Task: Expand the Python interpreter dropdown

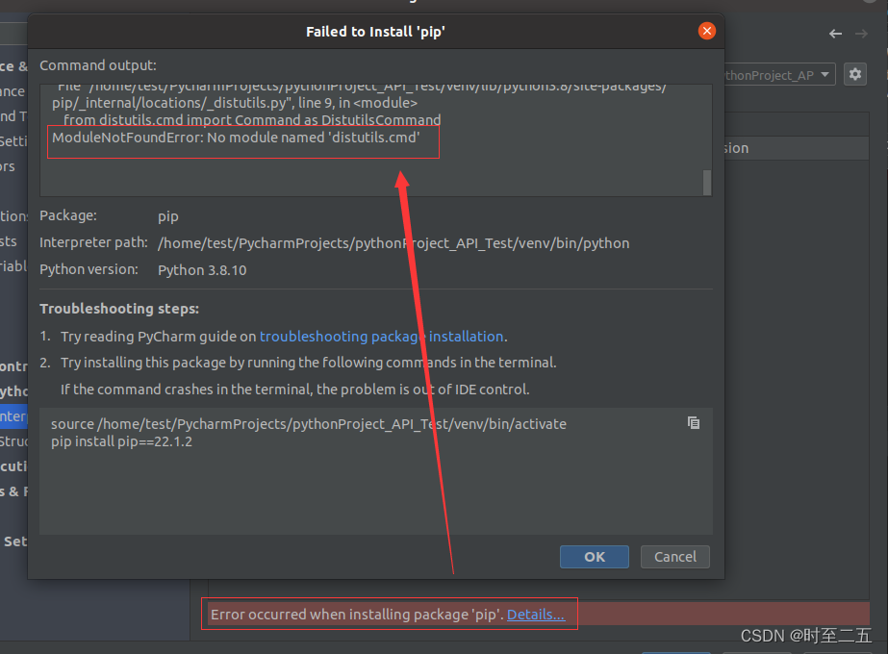Action: [x=825, y=73]
